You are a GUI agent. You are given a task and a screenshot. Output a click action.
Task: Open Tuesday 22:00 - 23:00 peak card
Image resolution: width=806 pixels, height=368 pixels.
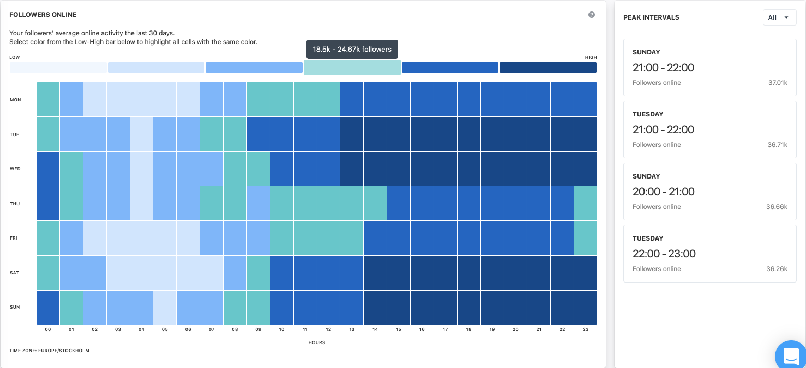tap(709, 254)
